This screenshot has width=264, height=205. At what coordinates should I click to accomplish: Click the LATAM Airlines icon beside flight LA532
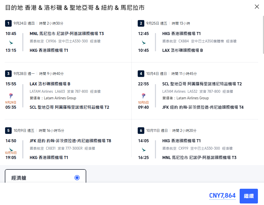click(x=144, y=96)
